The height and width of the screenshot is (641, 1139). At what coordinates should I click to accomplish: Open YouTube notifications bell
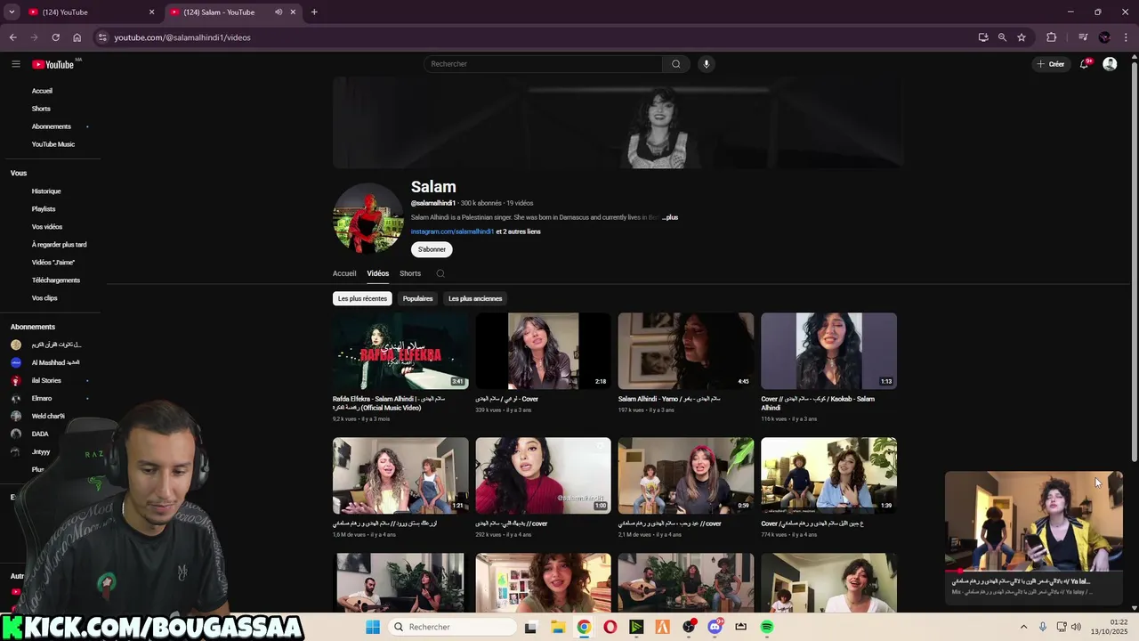1084,64
